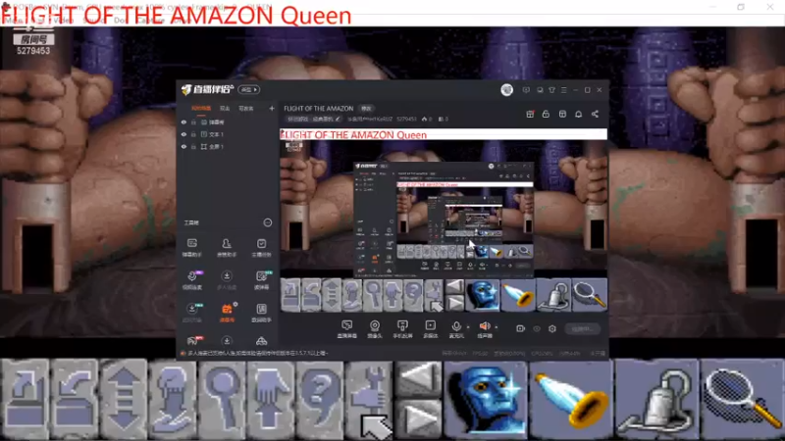Open the toolbox car-shaped icon tool
This screenshot has width=785, height=441.
pos(261,341)
